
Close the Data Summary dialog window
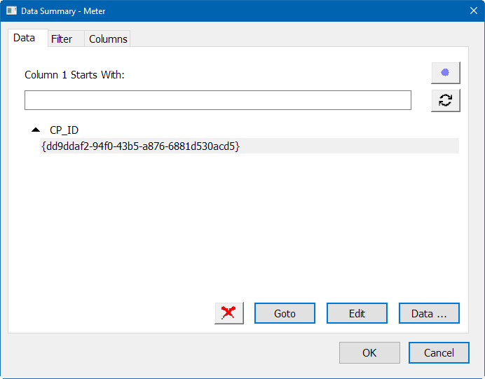pos(472,11)
